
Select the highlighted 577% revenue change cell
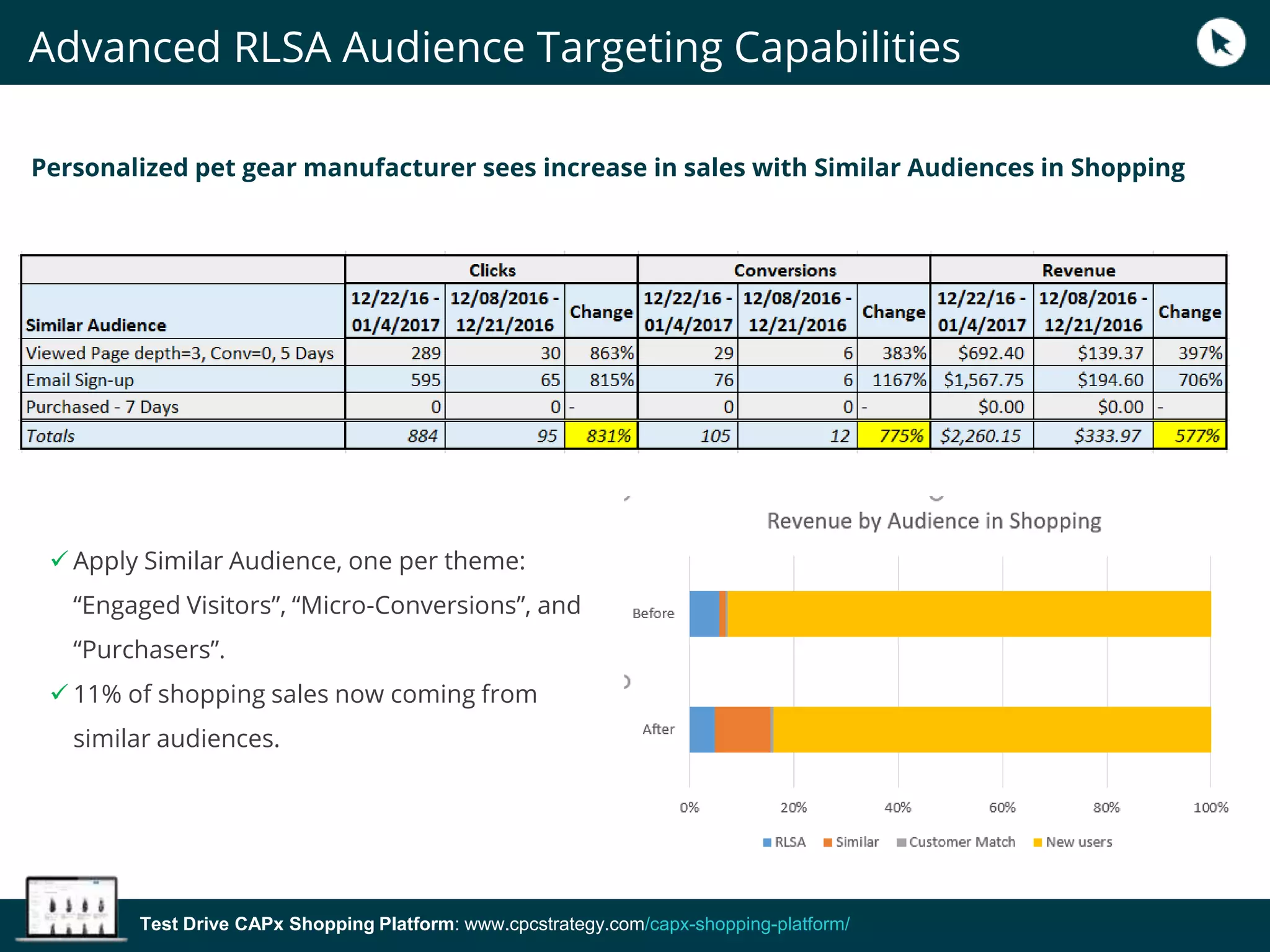(x=1189, y=436)
